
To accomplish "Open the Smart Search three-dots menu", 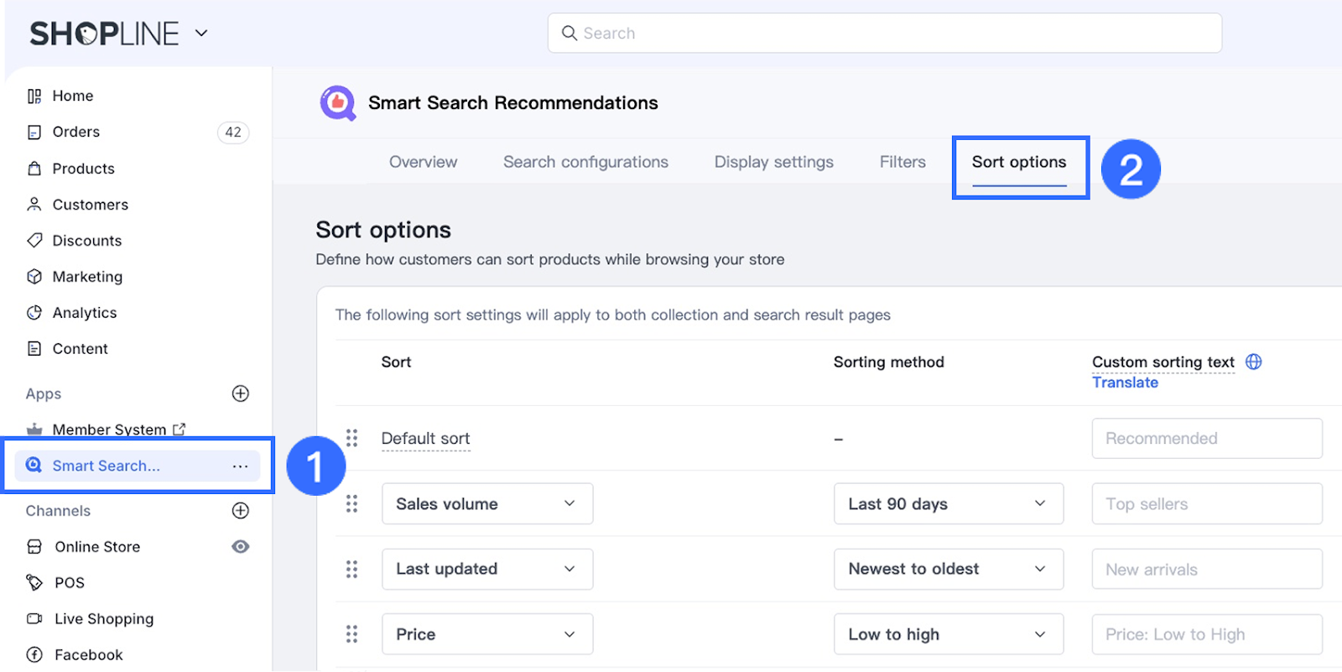I will 241,466.
